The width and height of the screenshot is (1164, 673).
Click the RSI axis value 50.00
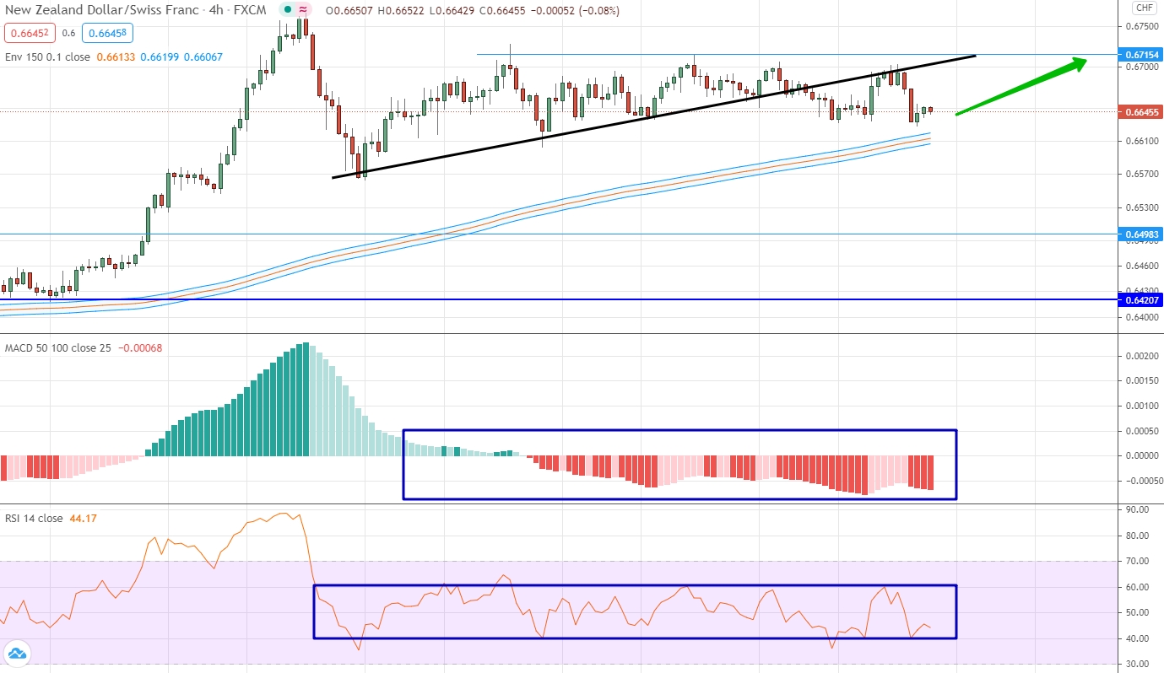[x=1138, y=613]
